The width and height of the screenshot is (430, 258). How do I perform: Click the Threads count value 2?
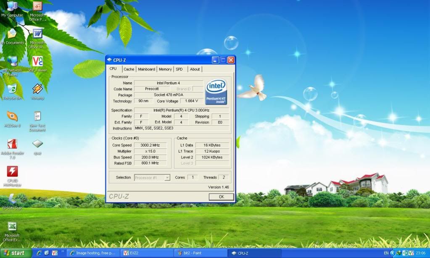(x=224, y=177)
